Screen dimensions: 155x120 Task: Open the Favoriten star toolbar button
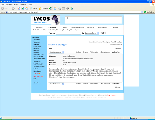(x=43, y=8)
